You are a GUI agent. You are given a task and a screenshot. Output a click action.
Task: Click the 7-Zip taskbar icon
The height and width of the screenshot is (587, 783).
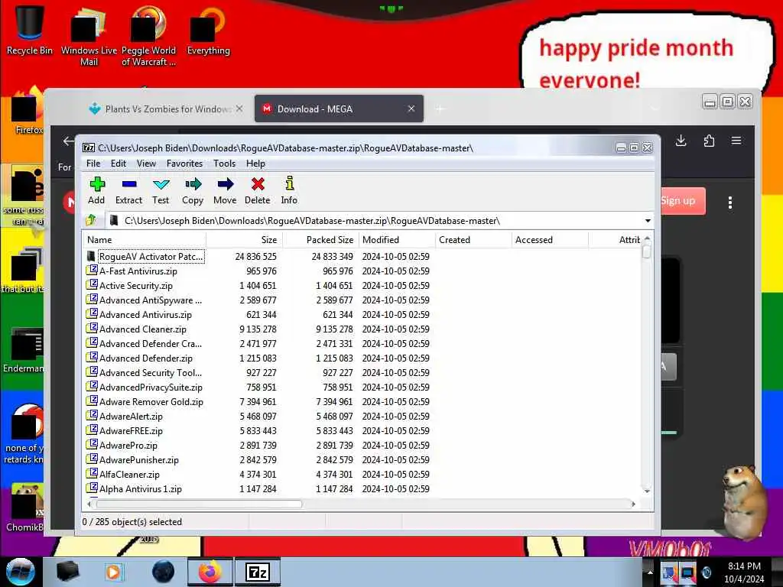[x=258, y=572]
